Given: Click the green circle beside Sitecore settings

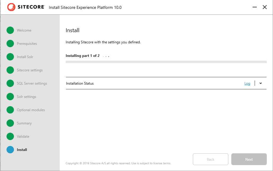Looking at the screenshot, I should coord(10,70).
